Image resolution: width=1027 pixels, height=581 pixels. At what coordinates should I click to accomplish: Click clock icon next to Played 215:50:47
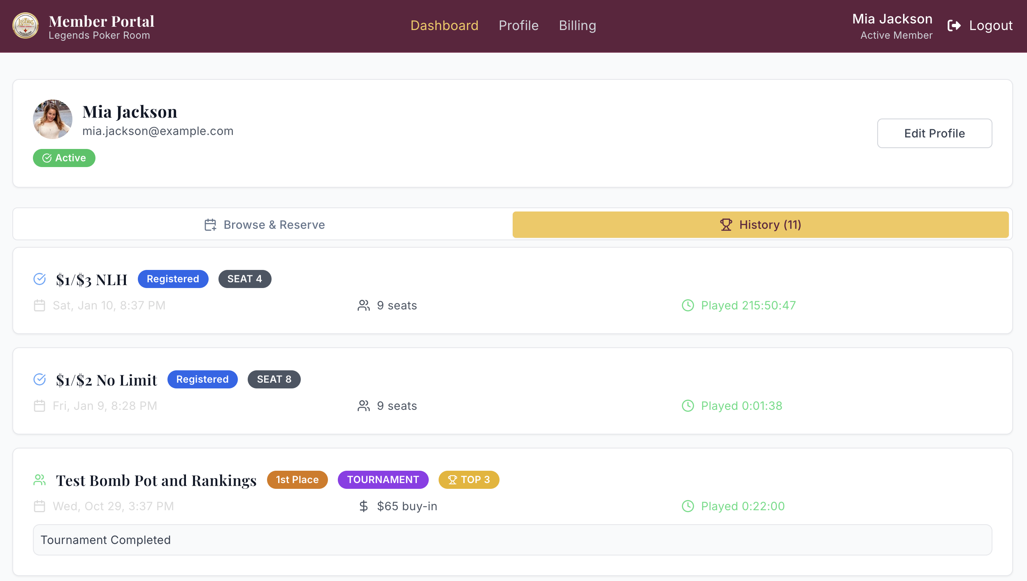[688, 305]
